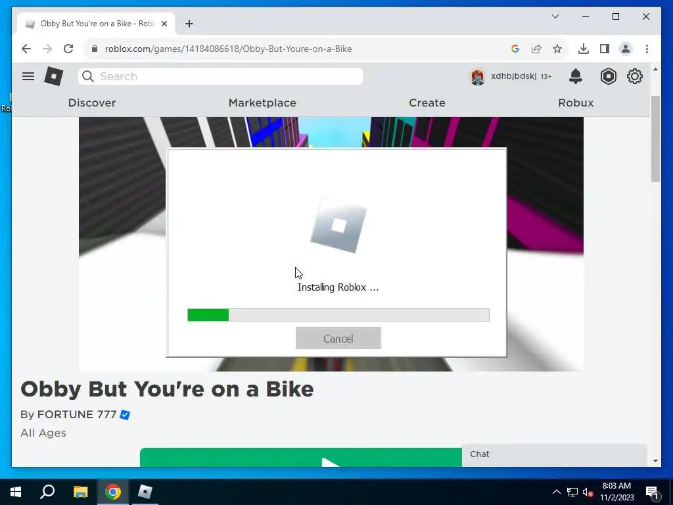Cancel the Roblox installation
The height and width of the screenshot is (505, 673).
(338, 339)
